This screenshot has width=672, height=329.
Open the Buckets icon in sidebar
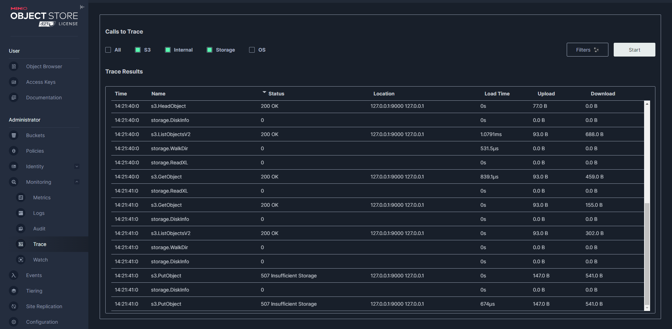coord(14,135)
